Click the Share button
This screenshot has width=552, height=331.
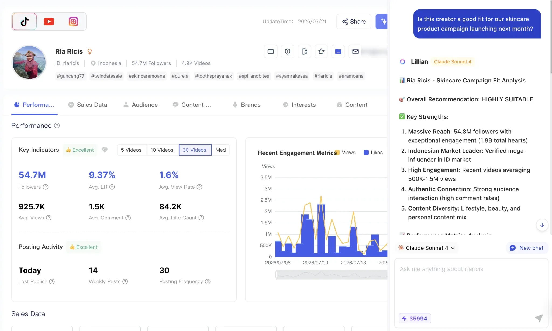[x=354, y=22]
